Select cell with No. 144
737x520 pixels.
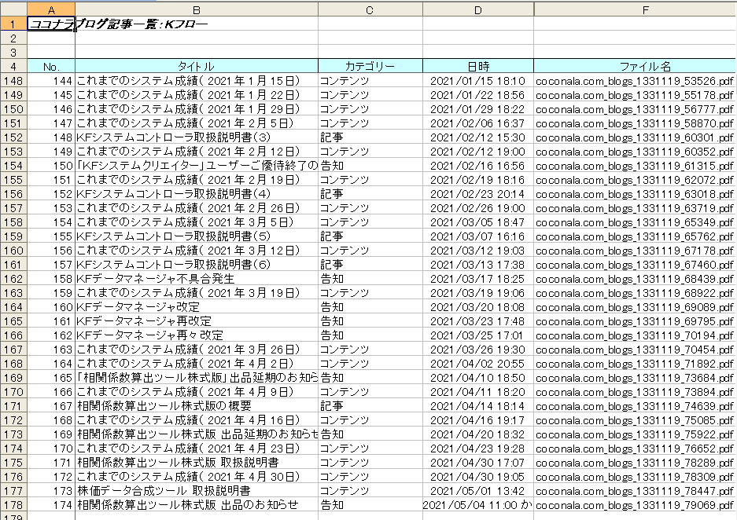tap(51, 81)
